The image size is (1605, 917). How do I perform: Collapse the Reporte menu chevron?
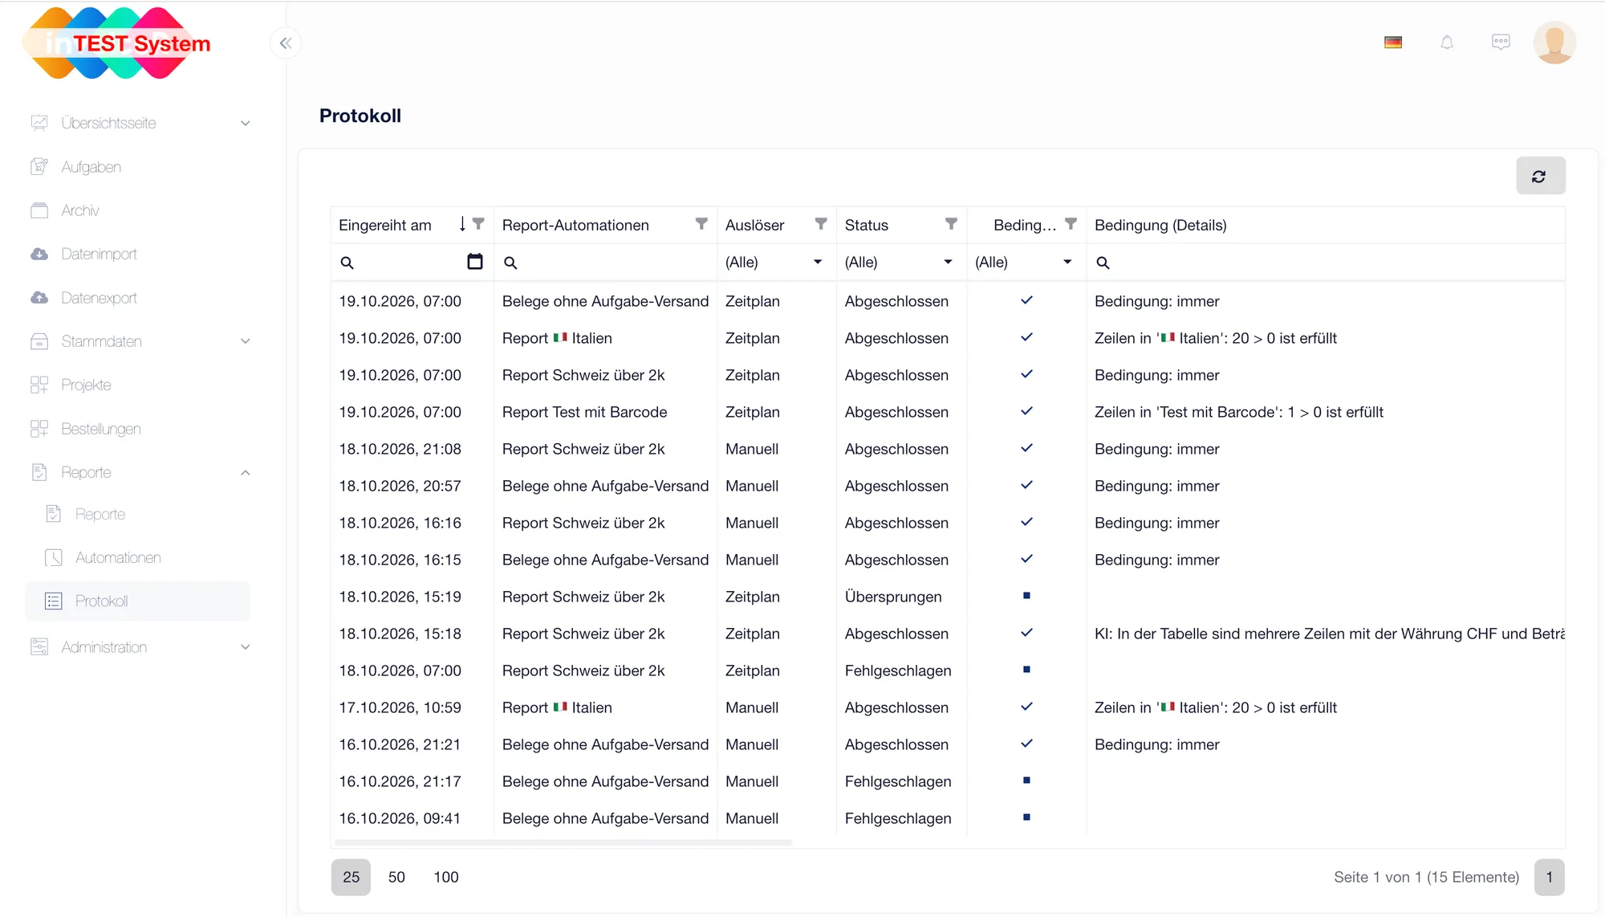pyautogui.click(x=246, y=472)
